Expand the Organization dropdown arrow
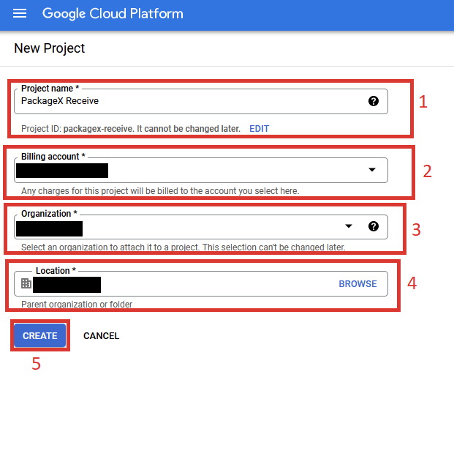 [x=349, y=226]
